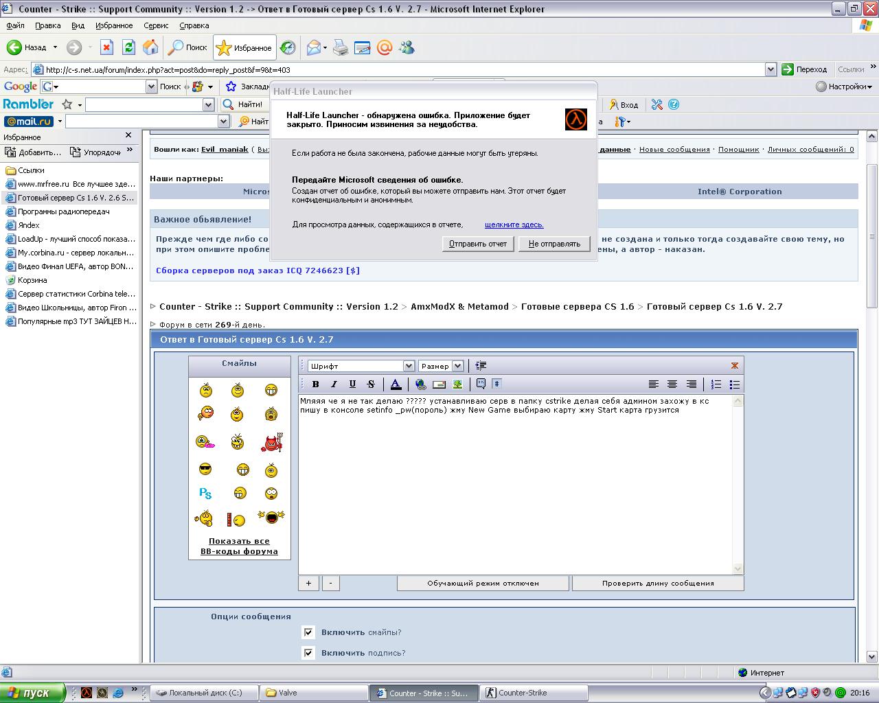This screenshot has height=703, width=879.
Task: Click the Back (Назад) arrow button
Action: pos(26,47)
